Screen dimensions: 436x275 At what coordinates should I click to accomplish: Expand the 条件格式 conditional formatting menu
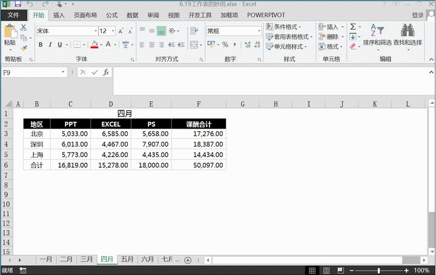coord(286,27)
